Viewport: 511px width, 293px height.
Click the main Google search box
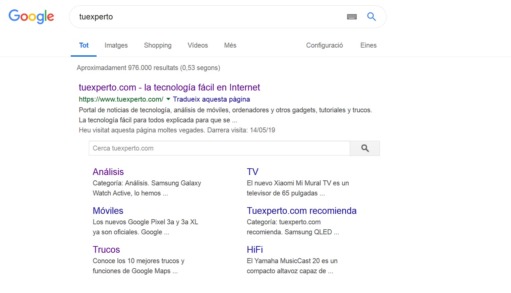208,17
